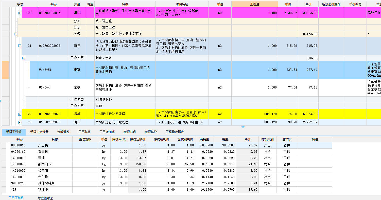
Task: Select 子目工料机 tab beside 与定额对比
Action: pyautogui.click(x=16, y=198)
